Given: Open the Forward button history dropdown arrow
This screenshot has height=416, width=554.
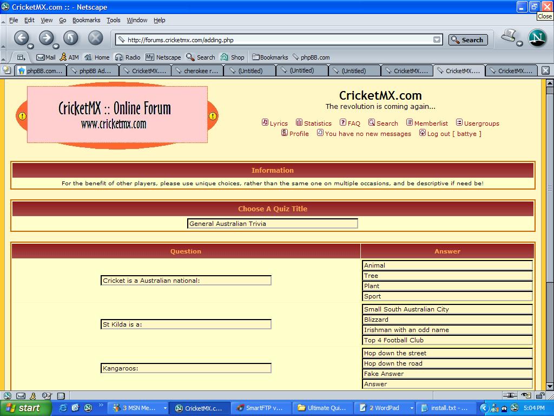Looking at the screenshot, I should click(x=56, y=47).
